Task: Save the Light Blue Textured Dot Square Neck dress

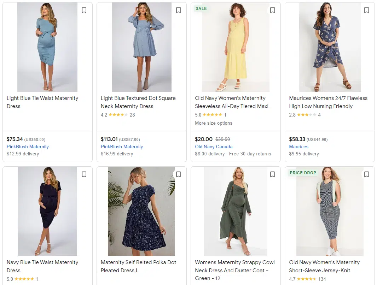Action: coord(178,10)
